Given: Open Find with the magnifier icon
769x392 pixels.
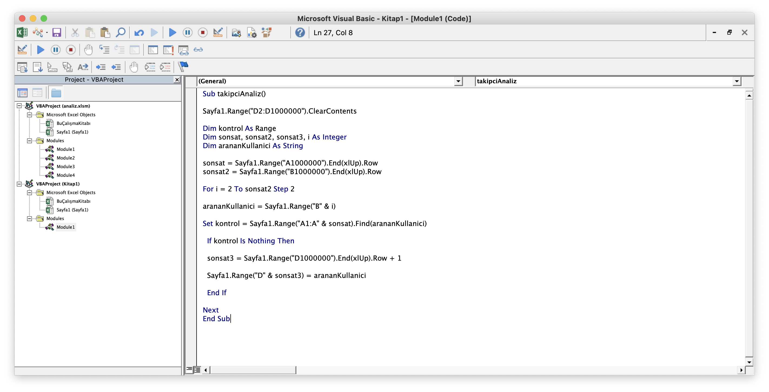Looking at the screenshot, I should coord(121,32).
